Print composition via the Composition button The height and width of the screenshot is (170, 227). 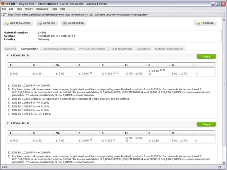(73, 23)
